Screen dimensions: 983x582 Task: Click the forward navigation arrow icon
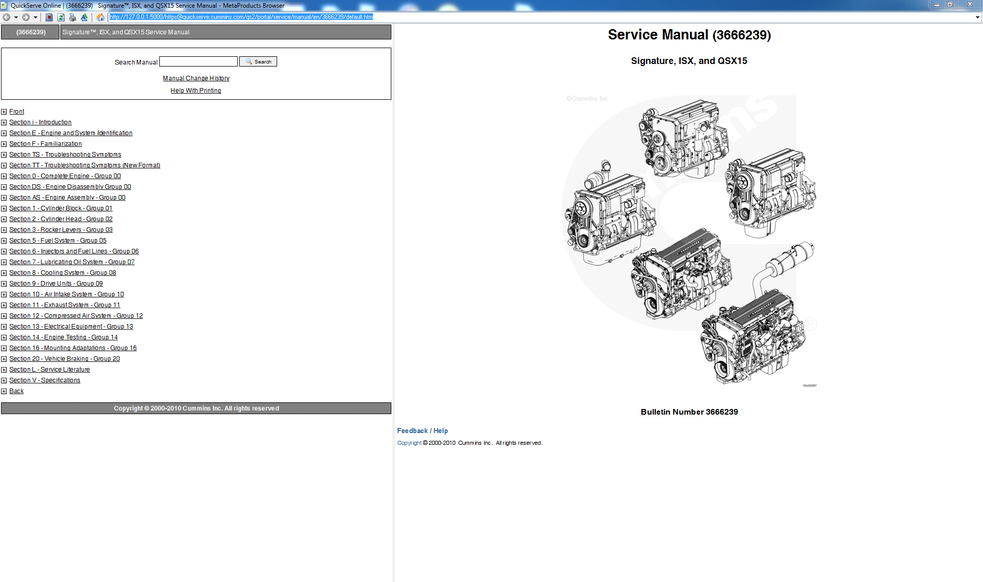[26, 17]
